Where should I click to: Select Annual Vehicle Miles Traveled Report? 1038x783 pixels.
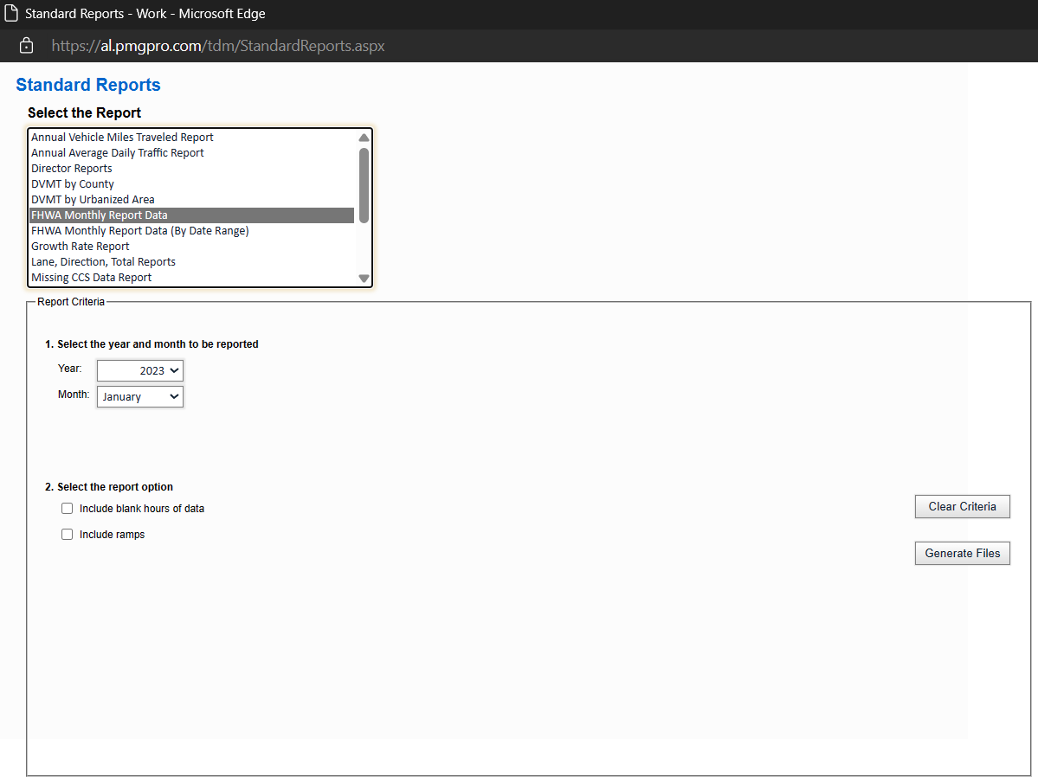click(x=191, y=137)
